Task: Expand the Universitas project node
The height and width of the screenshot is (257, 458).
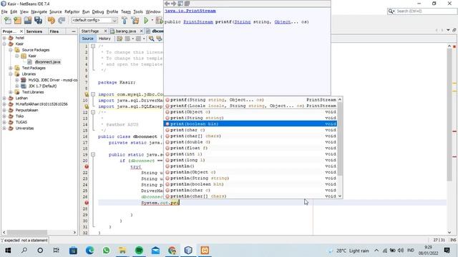Action: (x=4, y=128)
